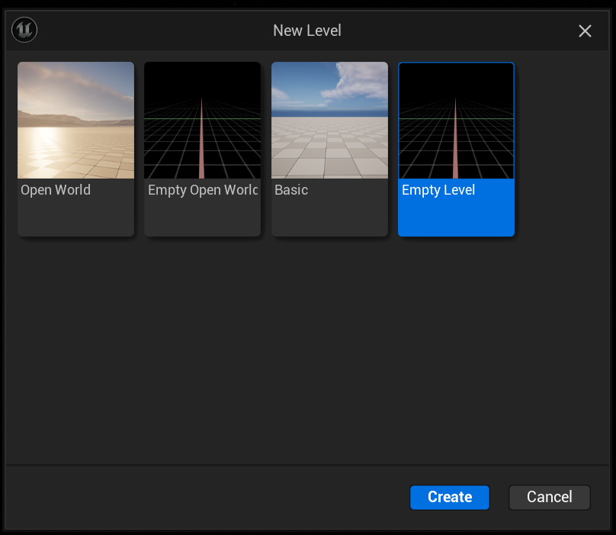Click the Open World template label text
Image resolution: width=616 pixels, height=535 pixels.
coord(55,189)
